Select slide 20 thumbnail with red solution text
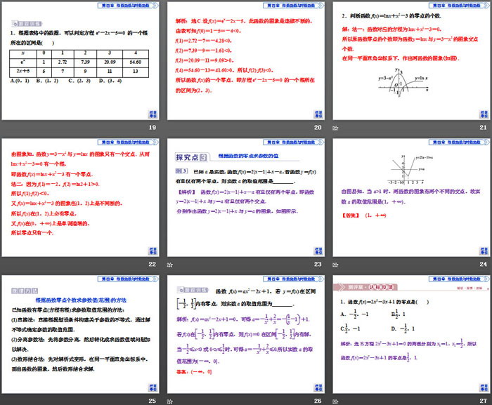The height and width of the screenshot is (405, 492). [246, 61]
